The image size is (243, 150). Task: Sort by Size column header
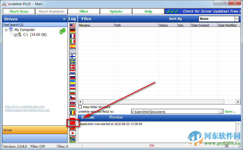coord(184,25)
